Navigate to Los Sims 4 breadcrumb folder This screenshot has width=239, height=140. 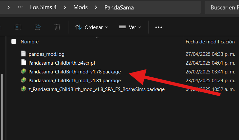click(43, 7)
